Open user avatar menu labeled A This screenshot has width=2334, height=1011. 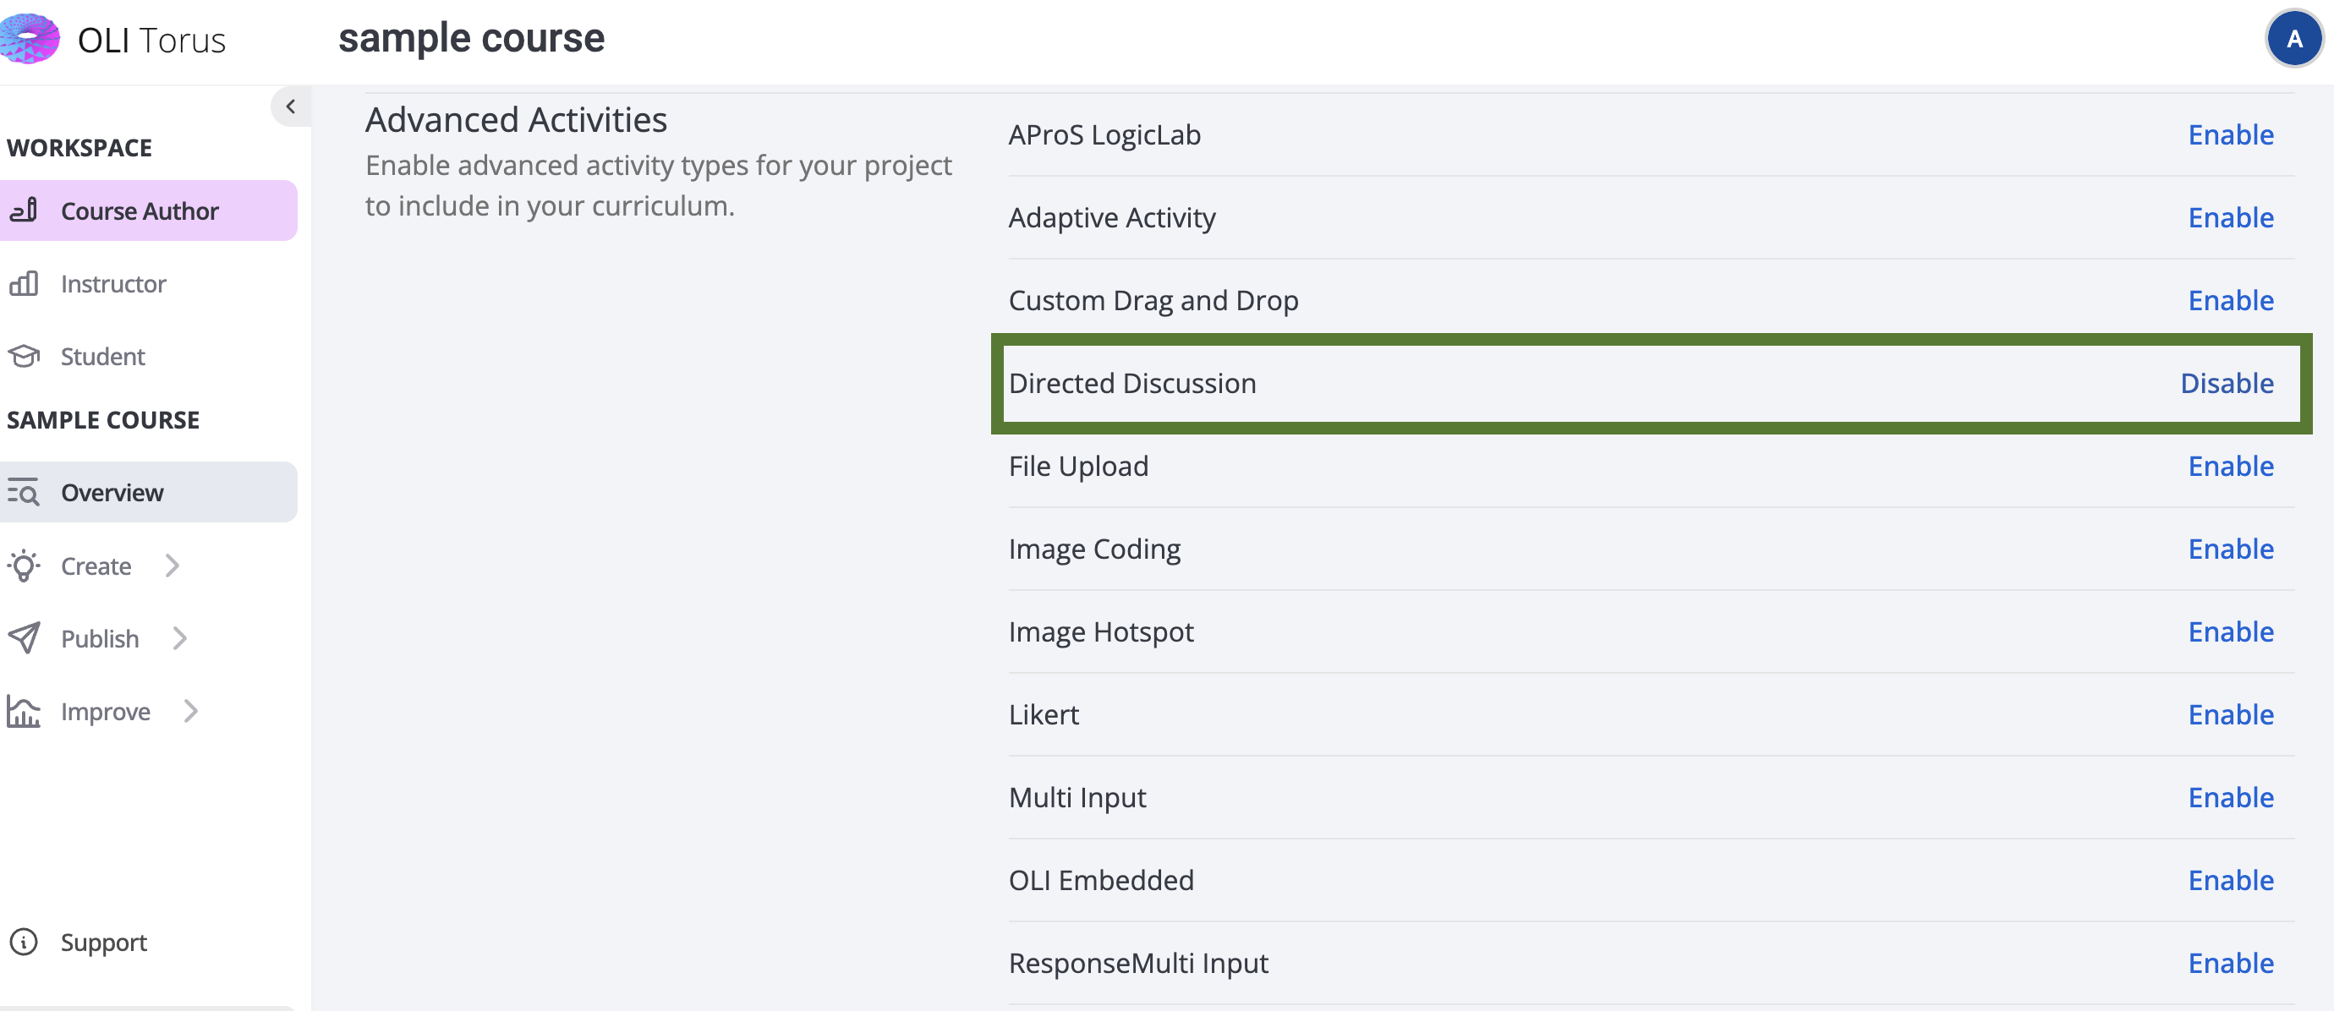coord(2293,39)
